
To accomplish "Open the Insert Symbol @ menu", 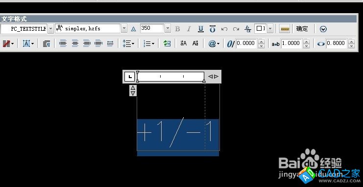I will (214, 43).
